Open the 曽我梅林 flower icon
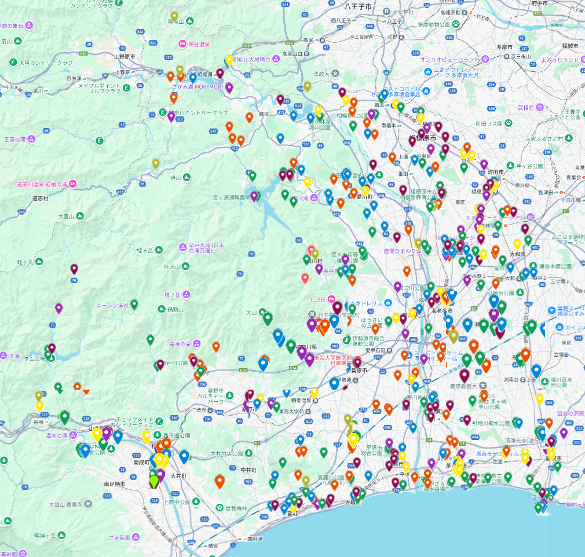The height and width of the screenshot is (557, 585). tap(220, 508)
